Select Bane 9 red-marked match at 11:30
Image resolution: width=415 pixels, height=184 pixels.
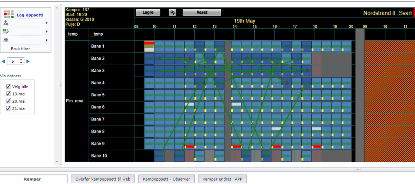point(189,144)
